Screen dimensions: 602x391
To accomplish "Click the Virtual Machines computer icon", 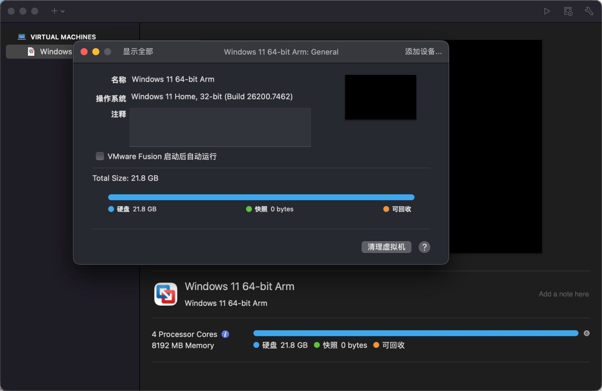I will pos(22,37).
